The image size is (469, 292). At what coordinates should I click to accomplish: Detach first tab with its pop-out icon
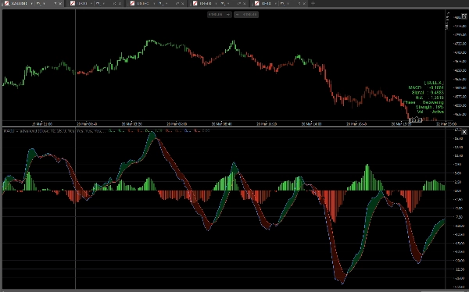55,4
